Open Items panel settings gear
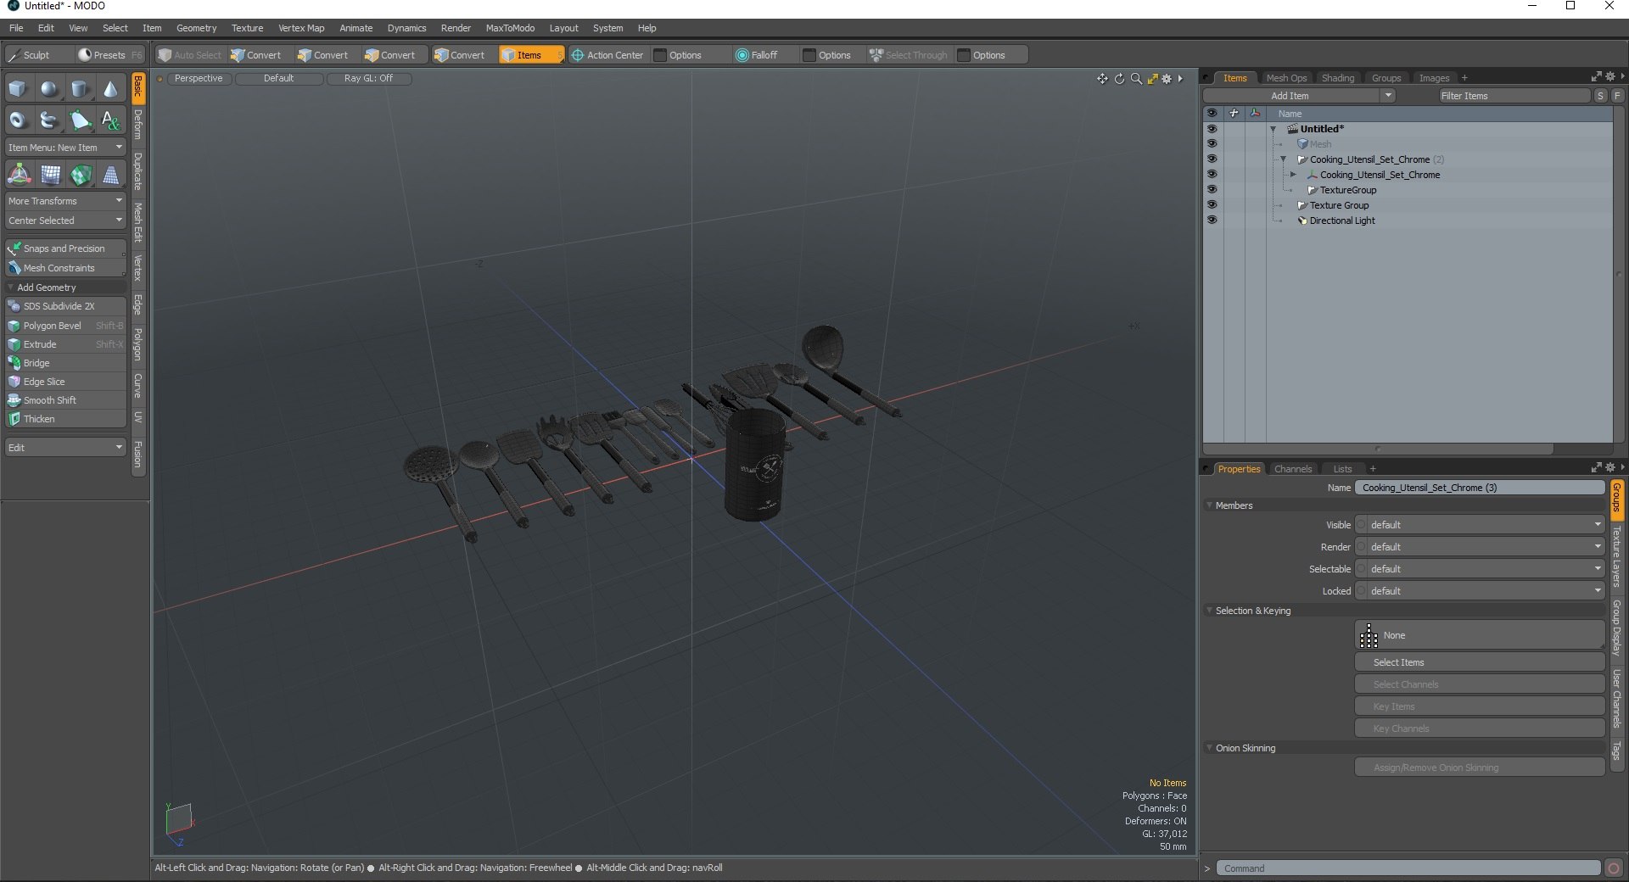The image size is (1629, 882). pos(1609,76)
